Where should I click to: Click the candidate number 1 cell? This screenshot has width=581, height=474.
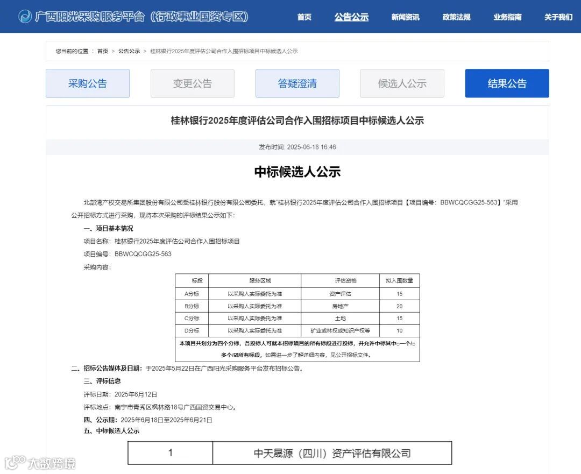pos(171,453)
